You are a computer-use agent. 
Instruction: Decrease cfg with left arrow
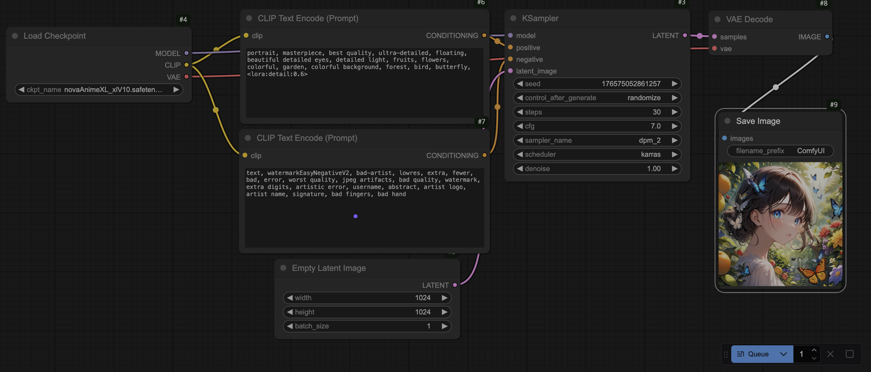(x=520, y=126)
